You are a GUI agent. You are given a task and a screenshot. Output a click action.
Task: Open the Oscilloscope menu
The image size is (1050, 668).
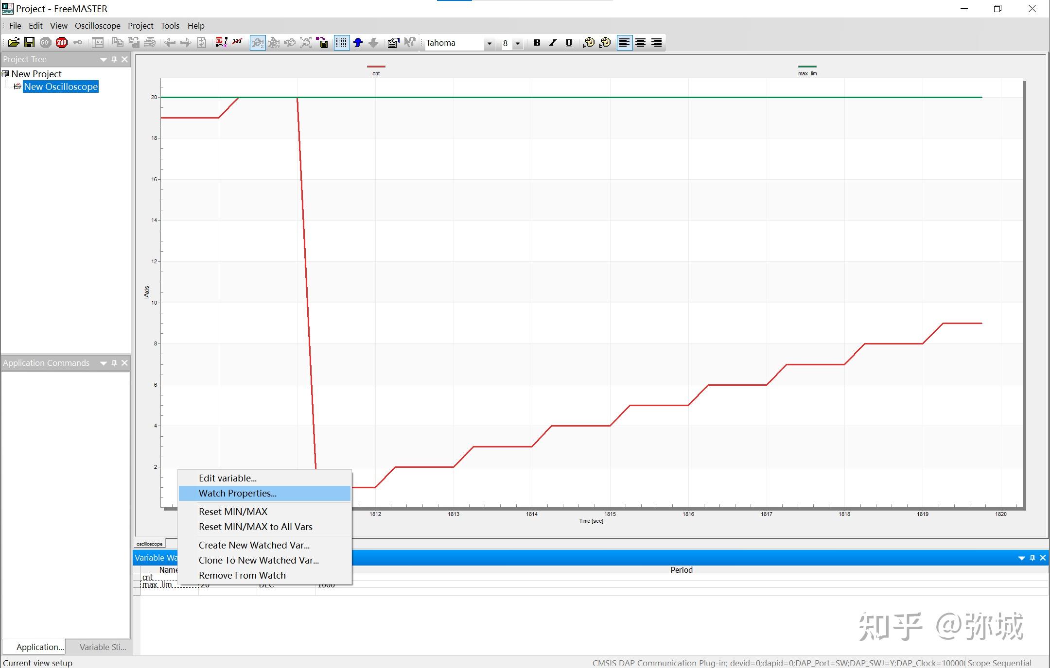pos(97,26)
